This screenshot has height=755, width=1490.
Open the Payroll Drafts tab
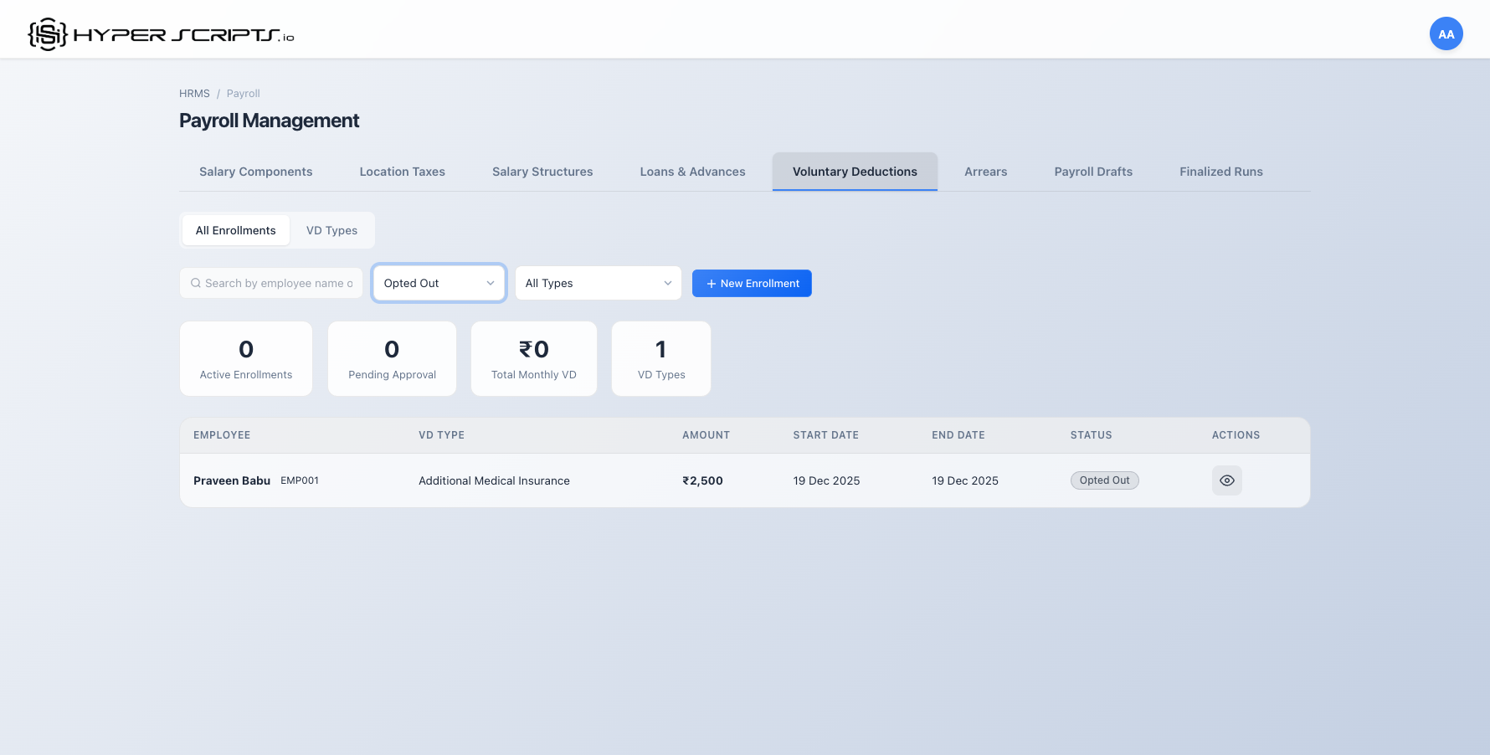(x=1093, y=172)
